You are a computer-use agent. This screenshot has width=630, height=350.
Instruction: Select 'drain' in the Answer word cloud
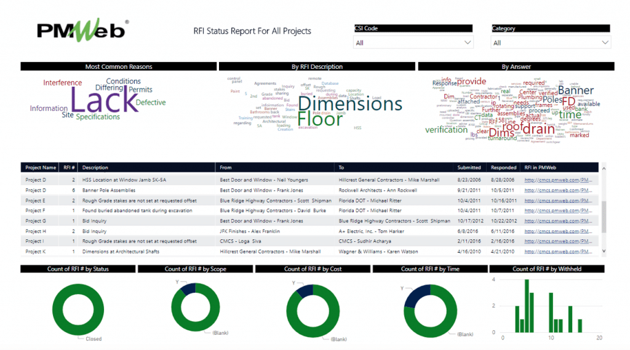[538, 129]
